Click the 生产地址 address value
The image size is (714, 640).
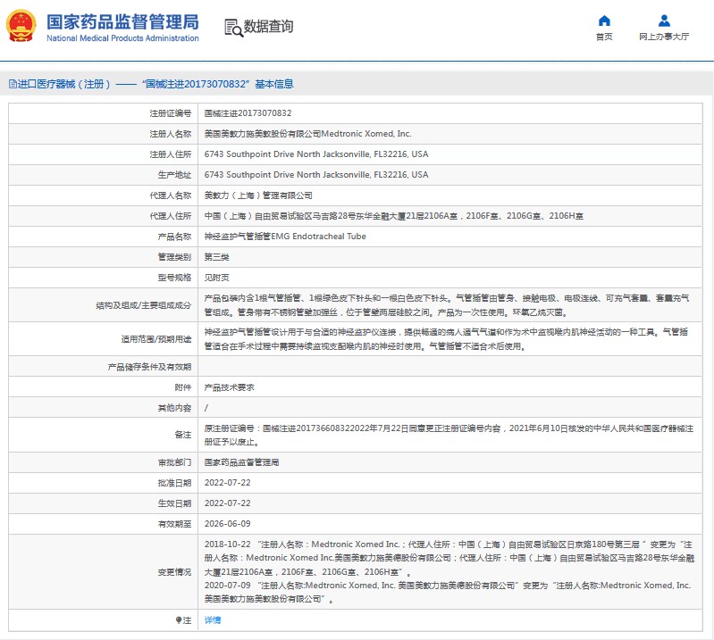pos(316,175)
